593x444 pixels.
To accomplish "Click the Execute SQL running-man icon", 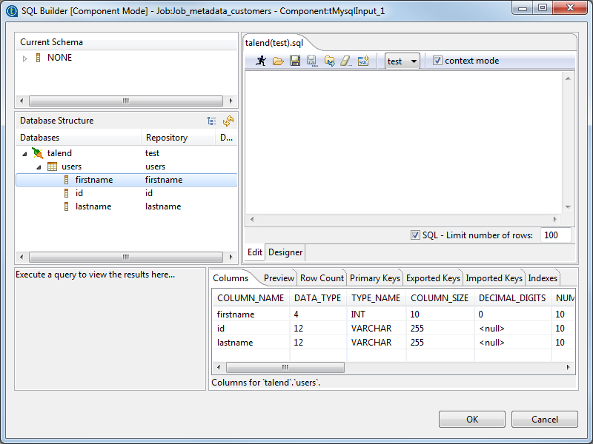I will [x=261, y=61].
